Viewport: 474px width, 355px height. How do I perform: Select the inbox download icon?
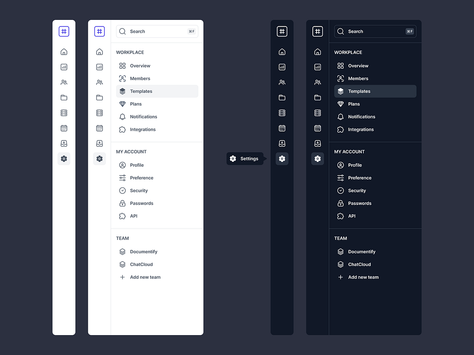64,143
